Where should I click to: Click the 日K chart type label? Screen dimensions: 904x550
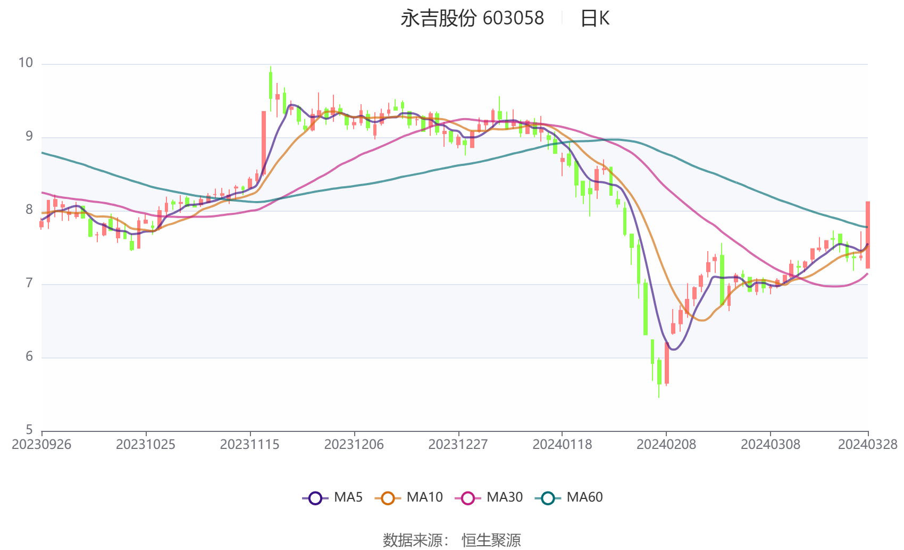coord(595,19)
